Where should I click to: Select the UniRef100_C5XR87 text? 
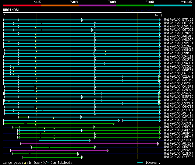pos(179,67)
